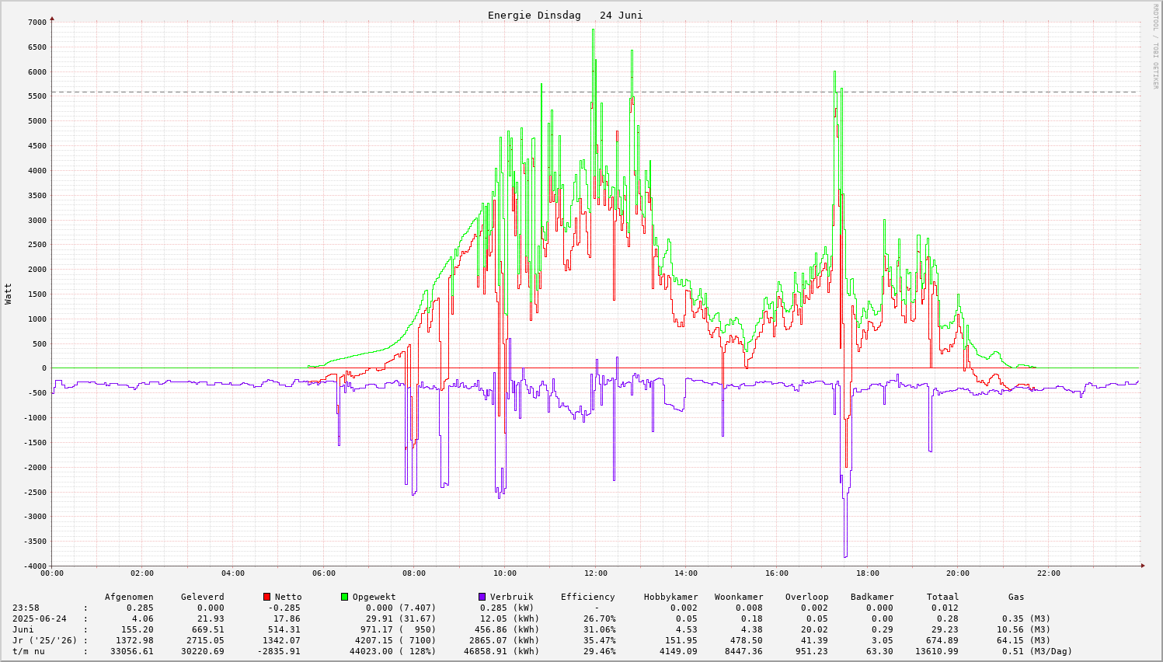Screen dimensions: 1163x662
Task: Click the Efficiency column header
Action: pyautogui.click(x=587, y=597)
